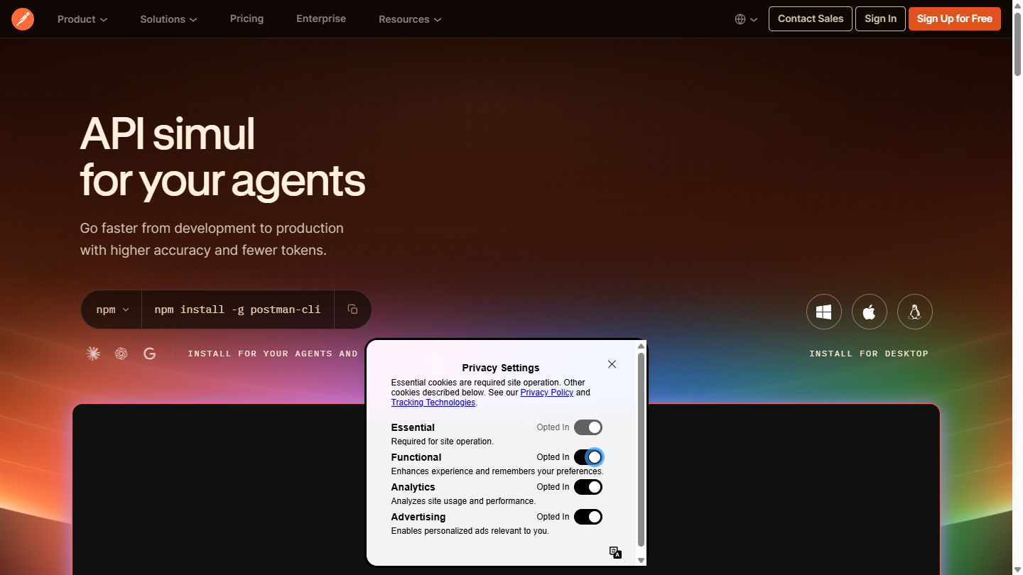Screen dimensions: 1023x575
Task: Expand the Resources menu
Action: pyautogui.click(x=410, y=19)
